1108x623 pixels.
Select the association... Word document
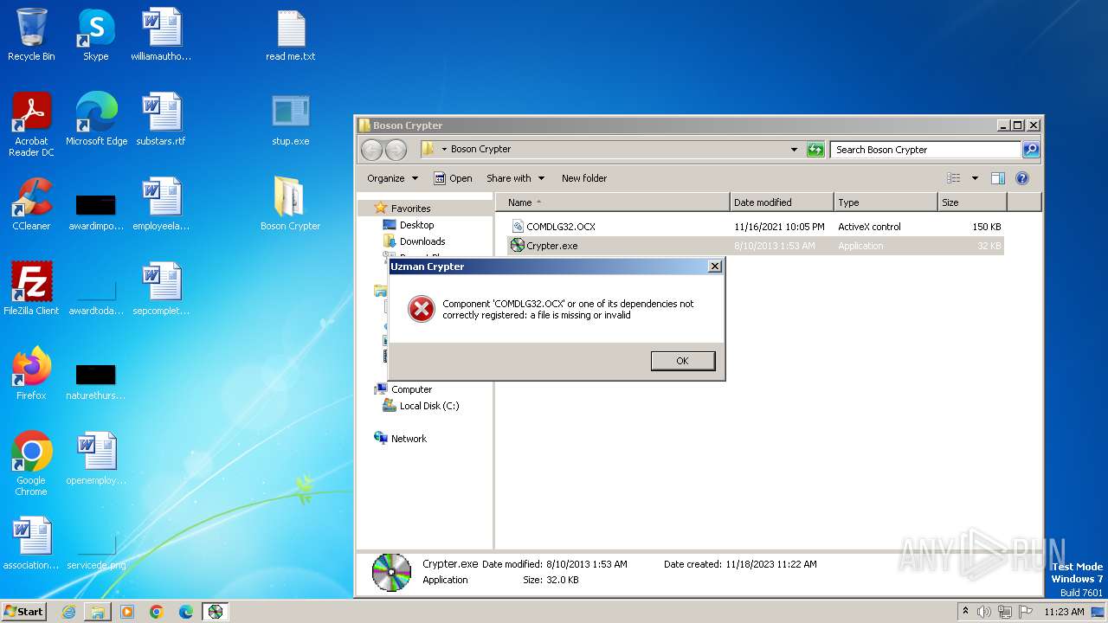click(x=31, y=544)
